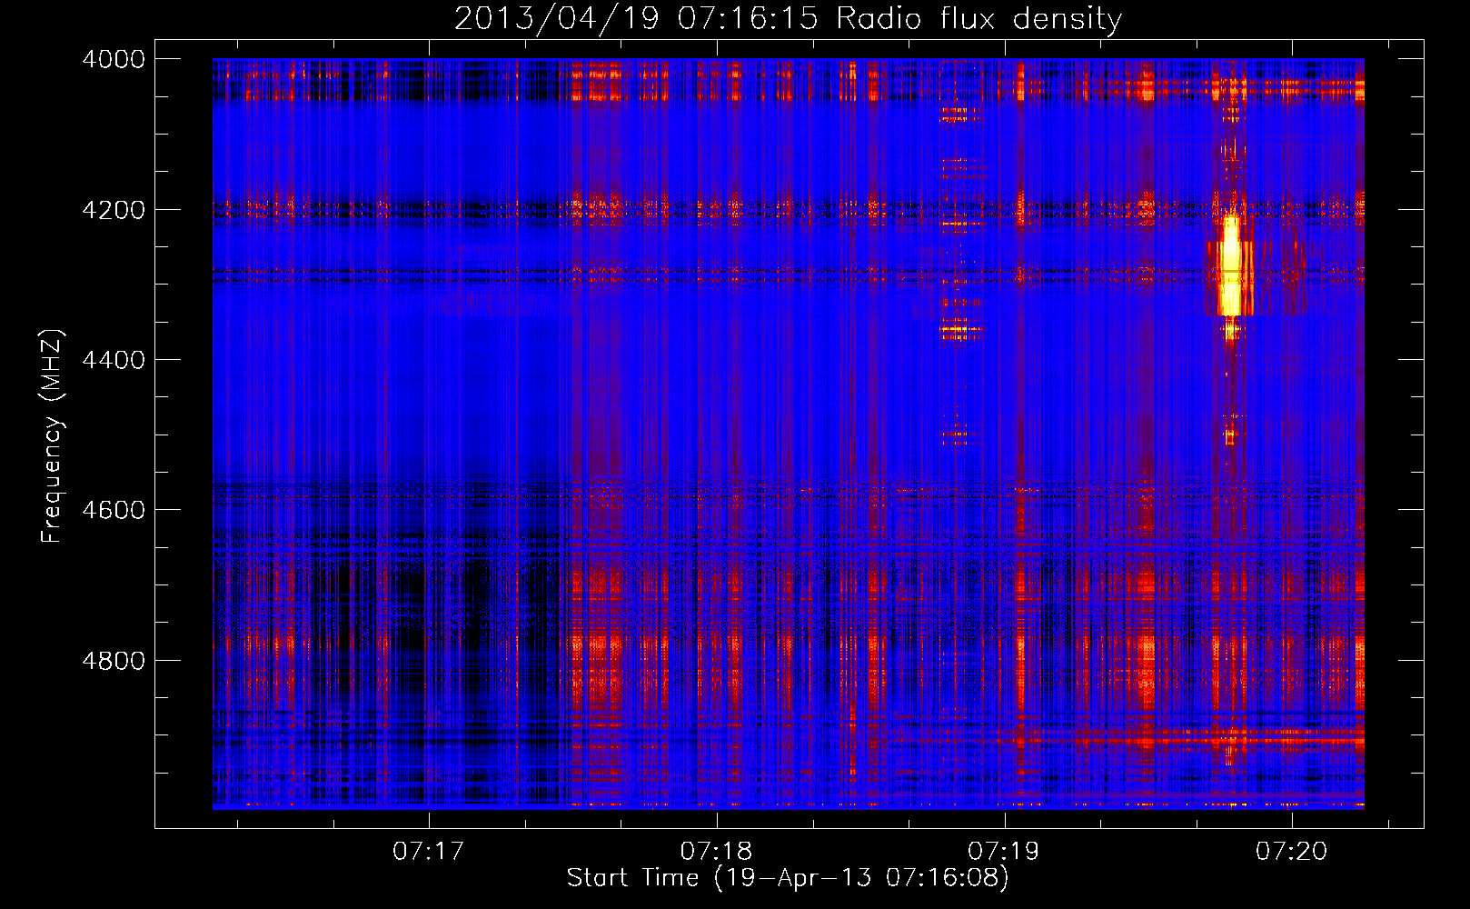Click the "Start Time (19-Apr-13 07:16:08)" x-axis label
Screen dimensions: 1470x909
788,878
